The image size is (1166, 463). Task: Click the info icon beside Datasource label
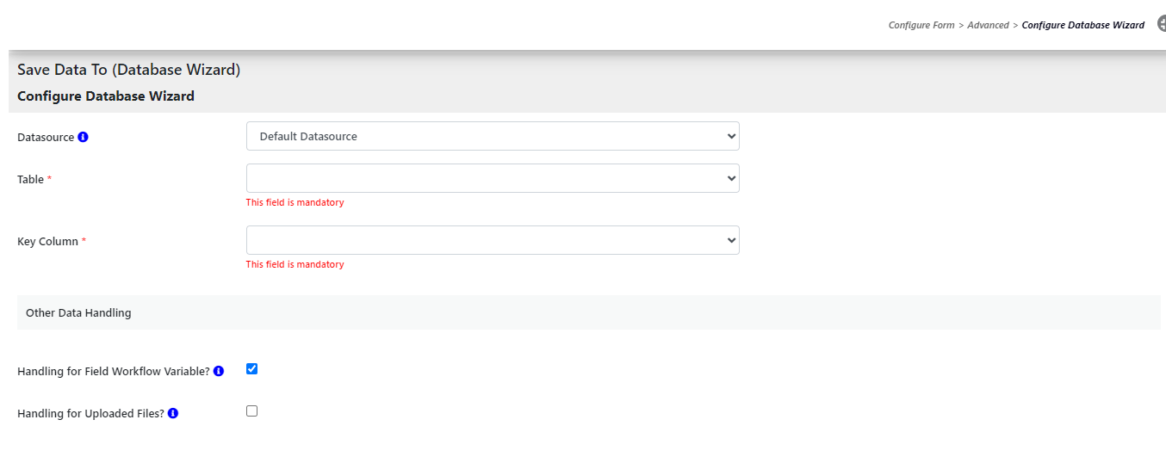click(83, 137)
